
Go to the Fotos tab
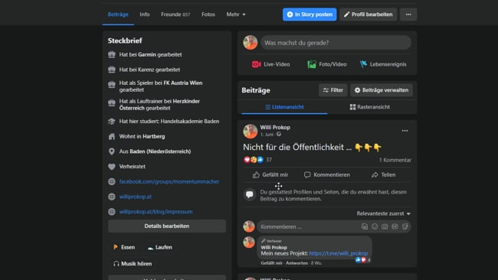pyautogui.click(x=208, y=15)
